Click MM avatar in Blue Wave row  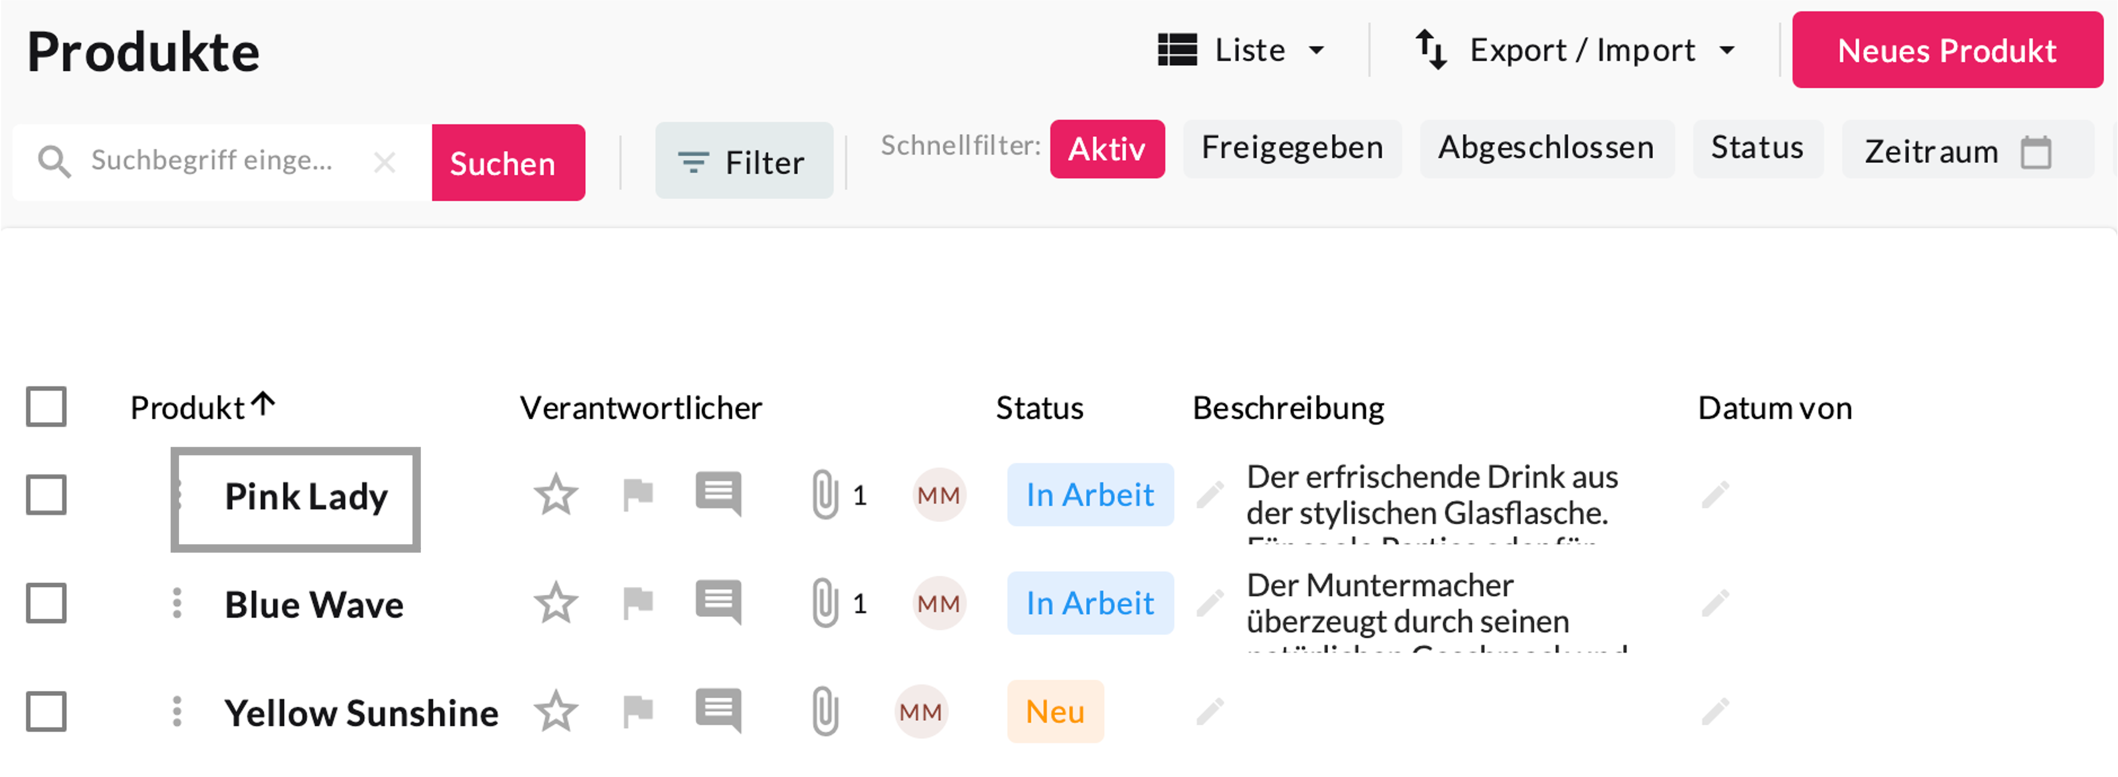pyautogui.click(x=938, y=604)
